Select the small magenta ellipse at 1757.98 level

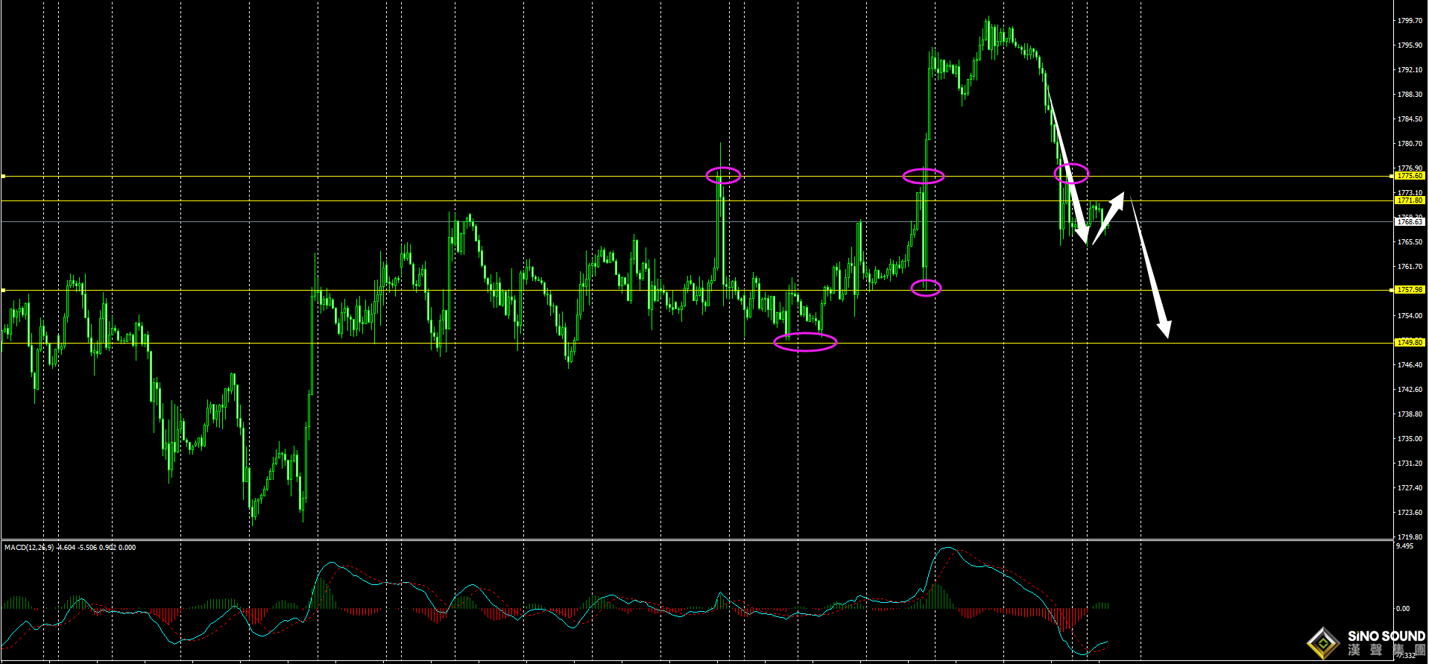coord(926,288)
